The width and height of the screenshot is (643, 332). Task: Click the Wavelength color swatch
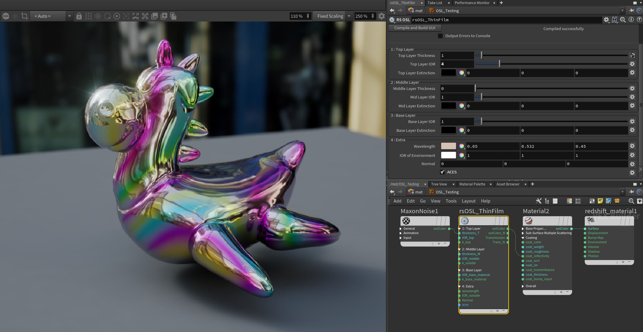pos(448,146)
